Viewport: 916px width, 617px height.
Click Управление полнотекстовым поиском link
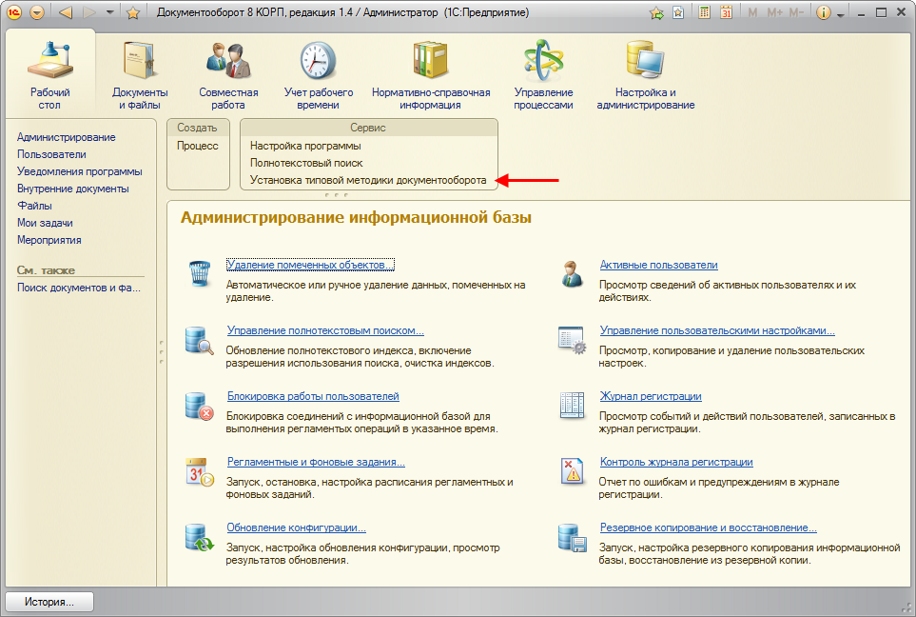pos(325,330)
